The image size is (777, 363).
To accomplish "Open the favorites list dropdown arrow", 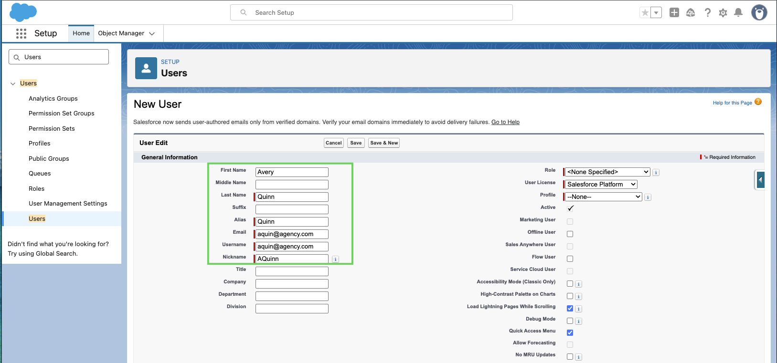I will click(656, 13).
